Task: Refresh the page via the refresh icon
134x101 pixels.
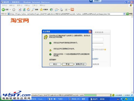Action: coord(24,9)
